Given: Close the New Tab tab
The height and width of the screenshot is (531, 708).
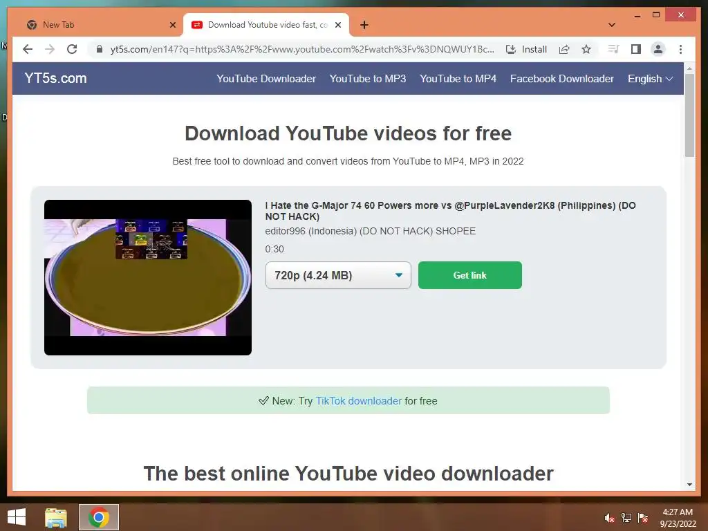Looking at the screenshot, I should click(172, 25).
